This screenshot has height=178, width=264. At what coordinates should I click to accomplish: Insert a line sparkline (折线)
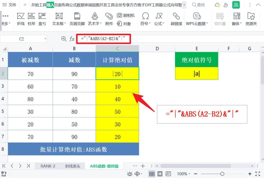point(21,19)
